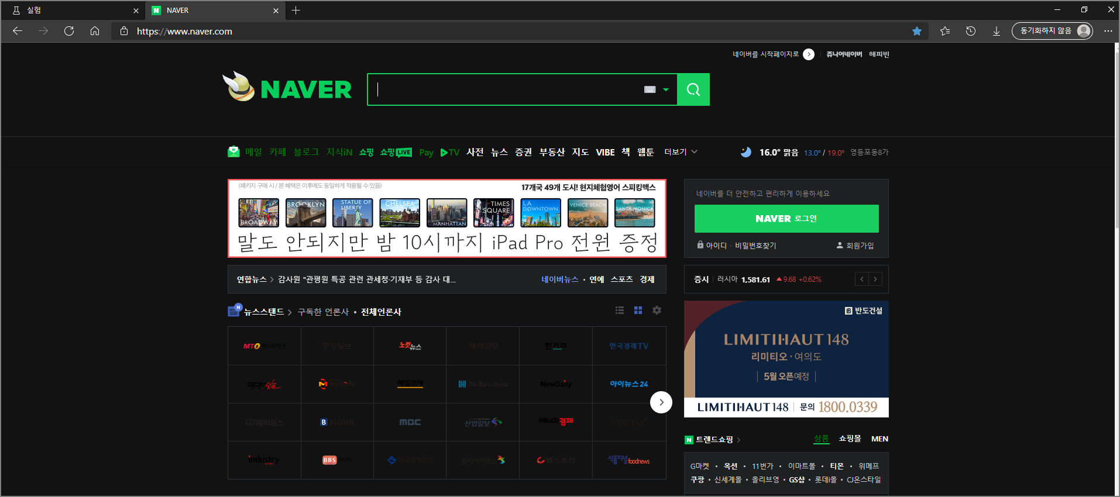The image size is (1120, 497).
Task: Open 트렌드쇼핑 heading
Action: click(714, 439)
